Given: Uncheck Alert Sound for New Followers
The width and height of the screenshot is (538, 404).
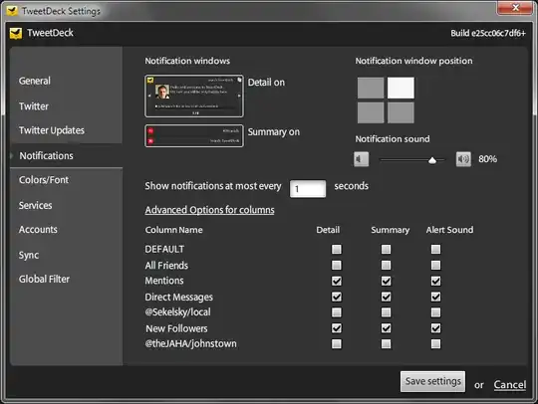Looking at the screenshot, I should click(435, 328).
